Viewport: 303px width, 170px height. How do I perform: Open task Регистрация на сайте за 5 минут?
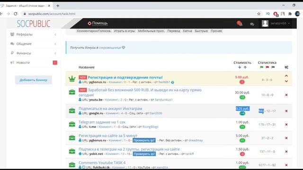tap(108, 136)
